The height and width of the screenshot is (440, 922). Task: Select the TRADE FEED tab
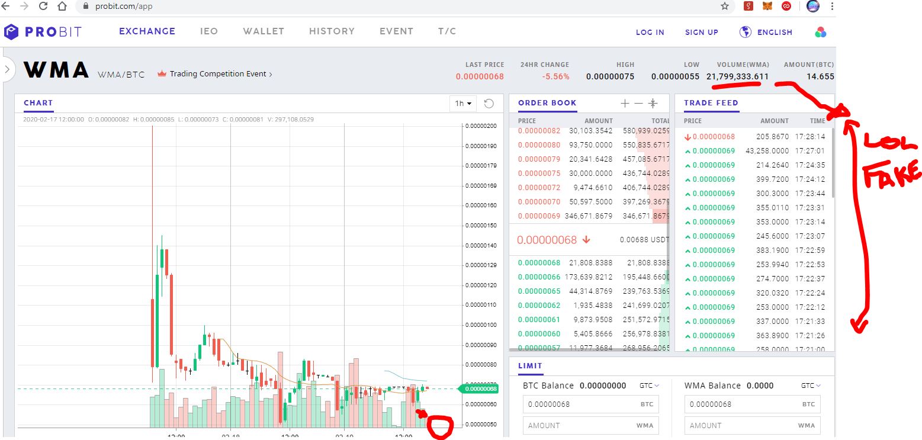click(x=711, y=103)
